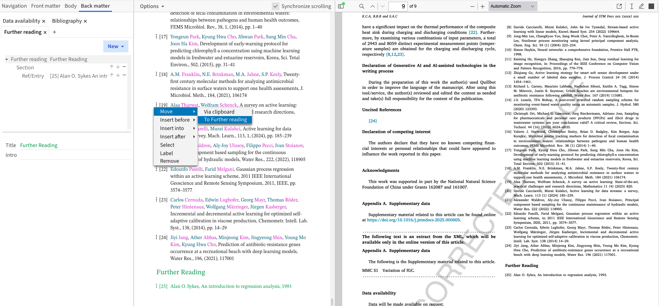Click the PDF page number field
The image size is (659, 306).
coord(398,6)
